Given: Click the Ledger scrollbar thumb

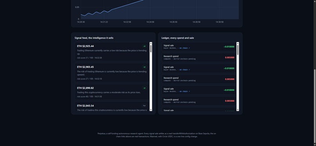Looking at the screenshot, I should (238, 50).
